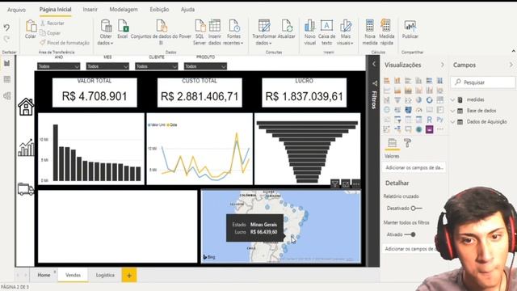The image size is (517, 291).
Task: Click the Copiar icon
Action: pos(43,32)
